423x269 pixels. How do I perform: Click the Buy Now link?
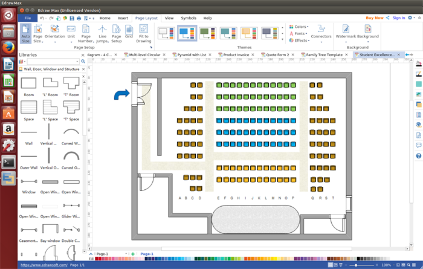click(x=374, y=18)
